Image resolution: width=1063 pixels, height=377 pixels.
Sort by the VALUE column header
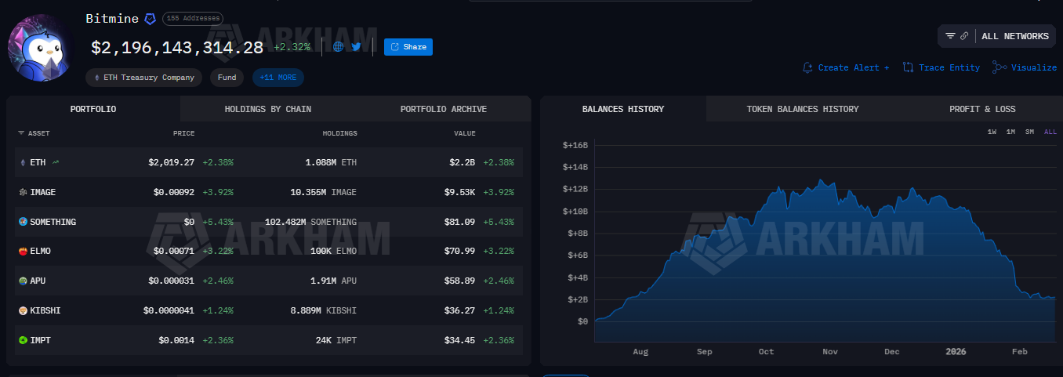(x=465, y=133)
